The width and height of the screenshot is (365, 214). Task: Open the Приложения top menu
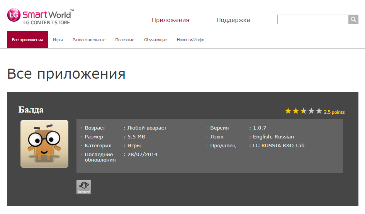(x=170, y=20)
